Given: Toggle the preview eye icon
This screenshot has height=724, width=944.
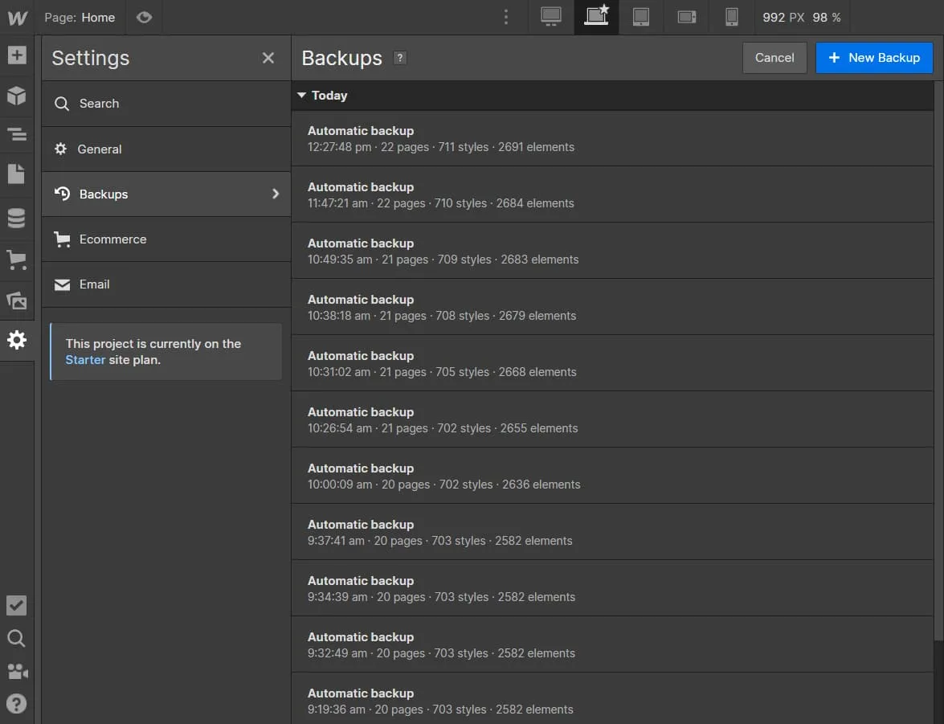Looking at the screenshot, I should tap(144, 18).
